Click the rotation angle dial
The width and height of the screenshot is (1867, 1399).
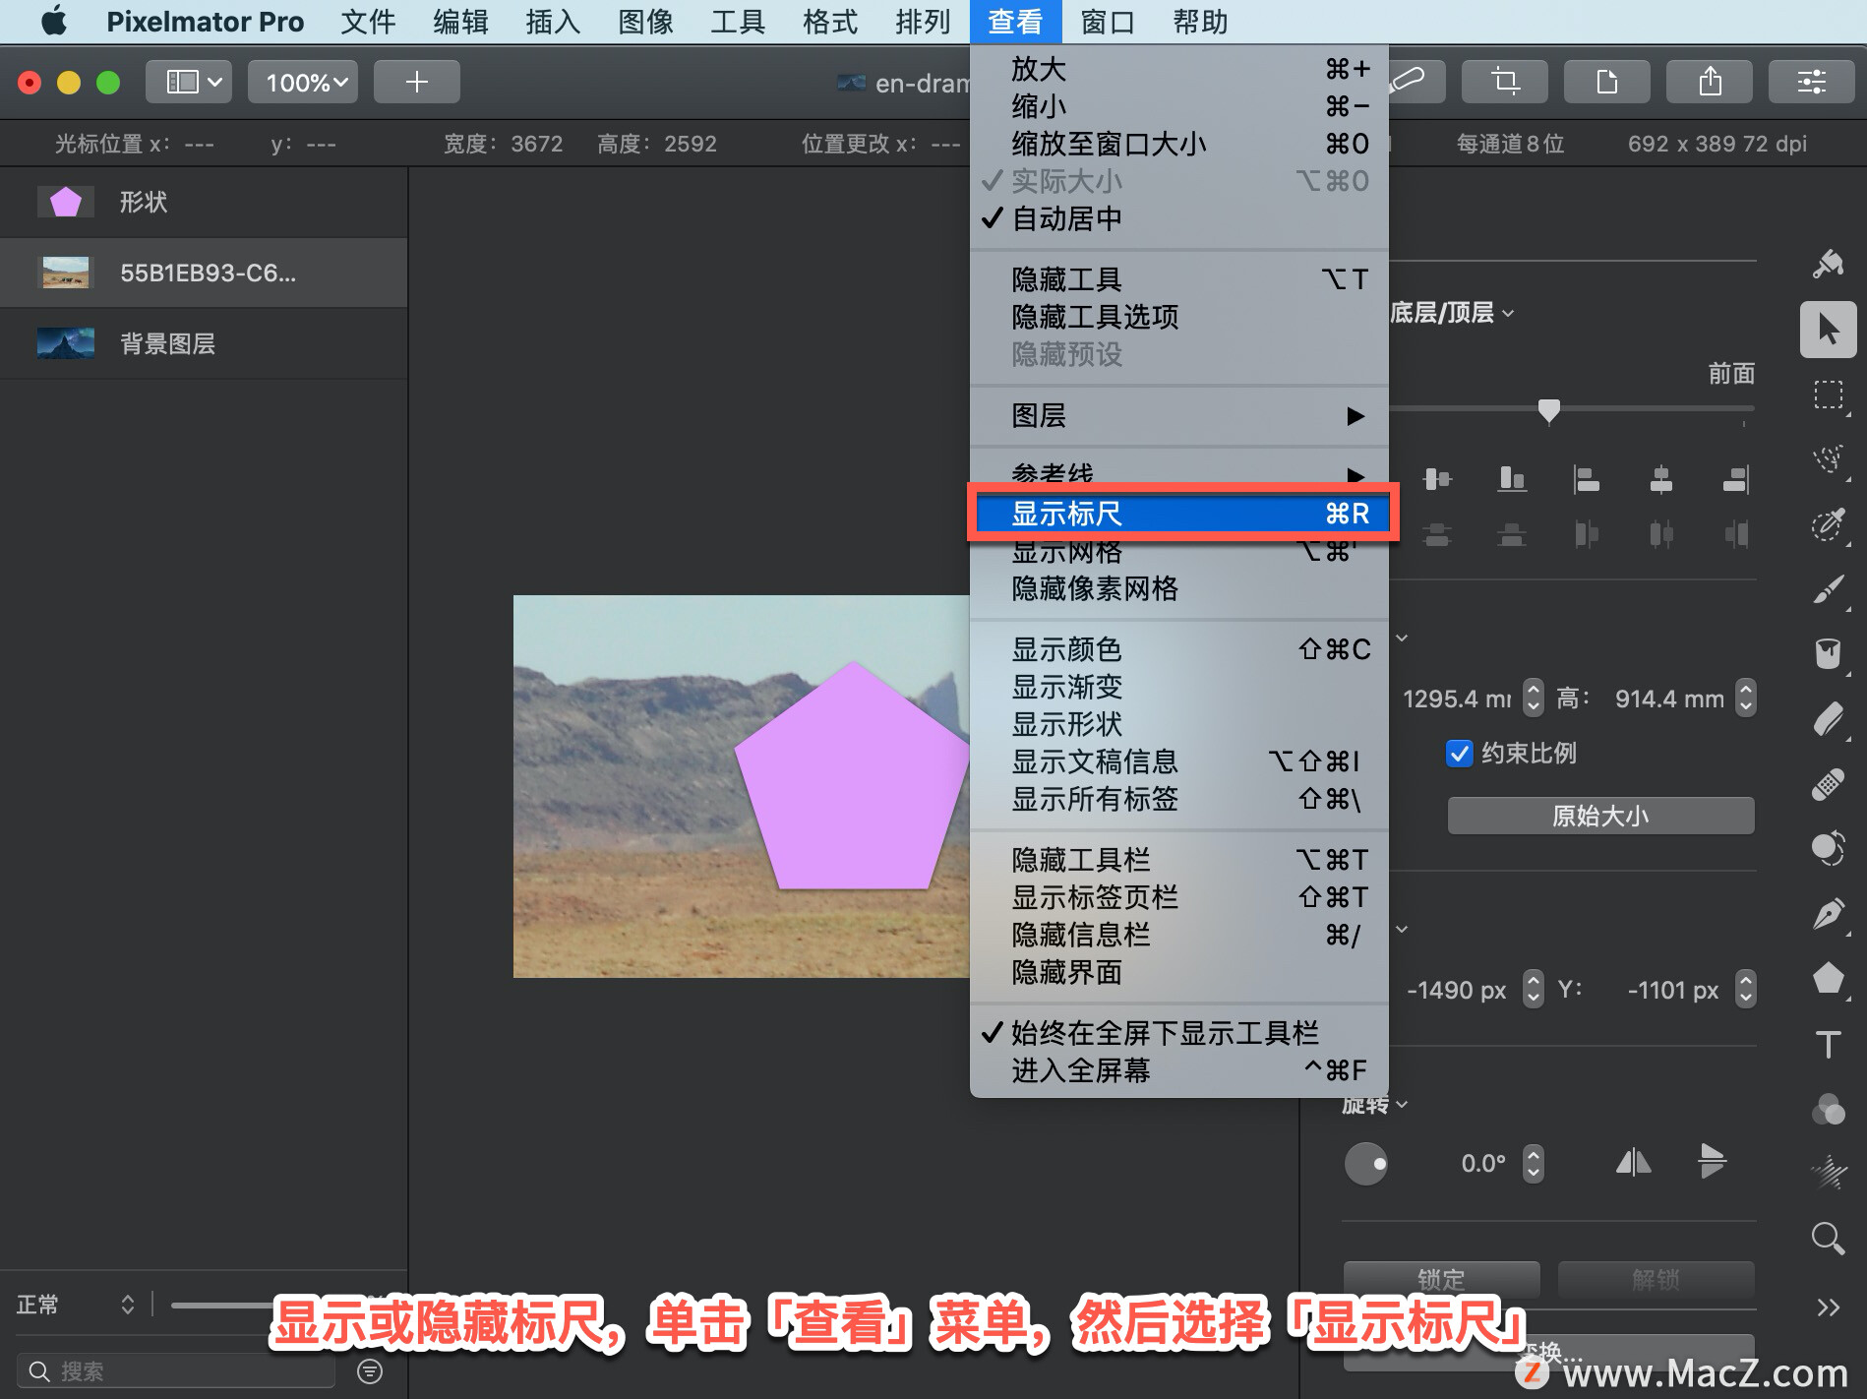click(1365, 1163)
